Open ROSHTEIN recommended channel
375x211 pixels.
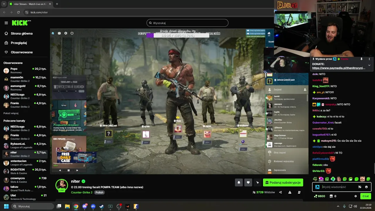coord(25,171)
